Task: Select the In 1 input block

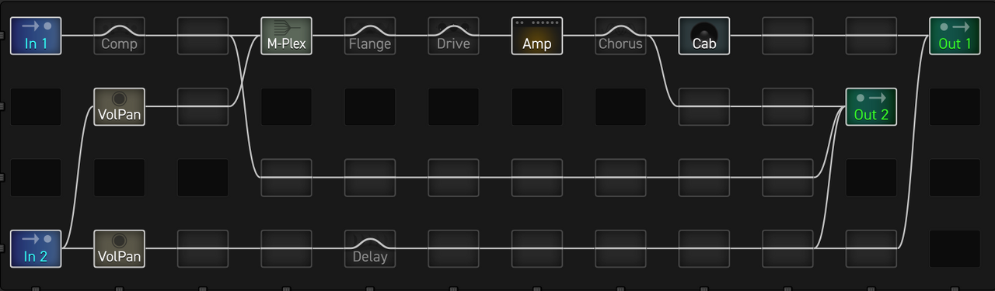Action: (36, 36)
